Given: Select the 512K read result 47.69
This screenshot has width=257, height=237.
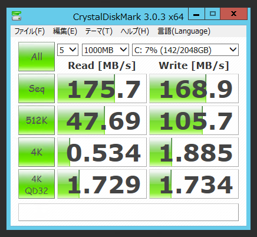Looking at the screenshot, I should coord(102,120).
